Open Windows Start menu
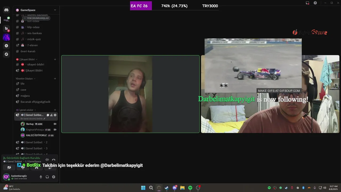The width and height of the screenshot is (341, 192). pos(143,188)
